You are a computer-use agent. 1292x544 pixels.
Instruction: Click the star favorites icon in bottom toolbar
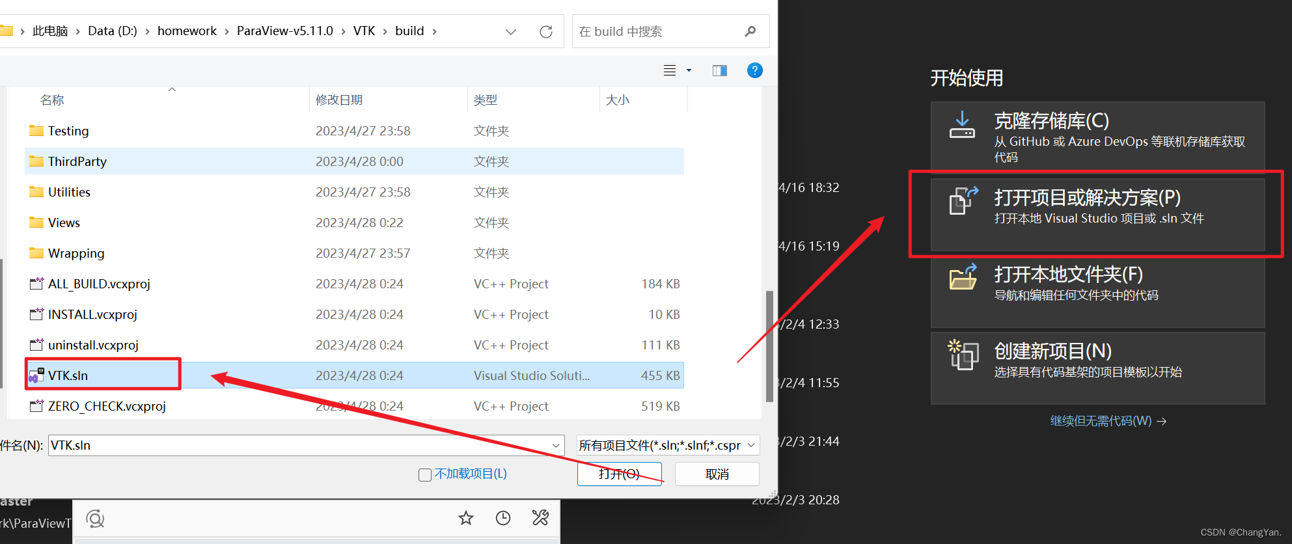coord(466,518)
